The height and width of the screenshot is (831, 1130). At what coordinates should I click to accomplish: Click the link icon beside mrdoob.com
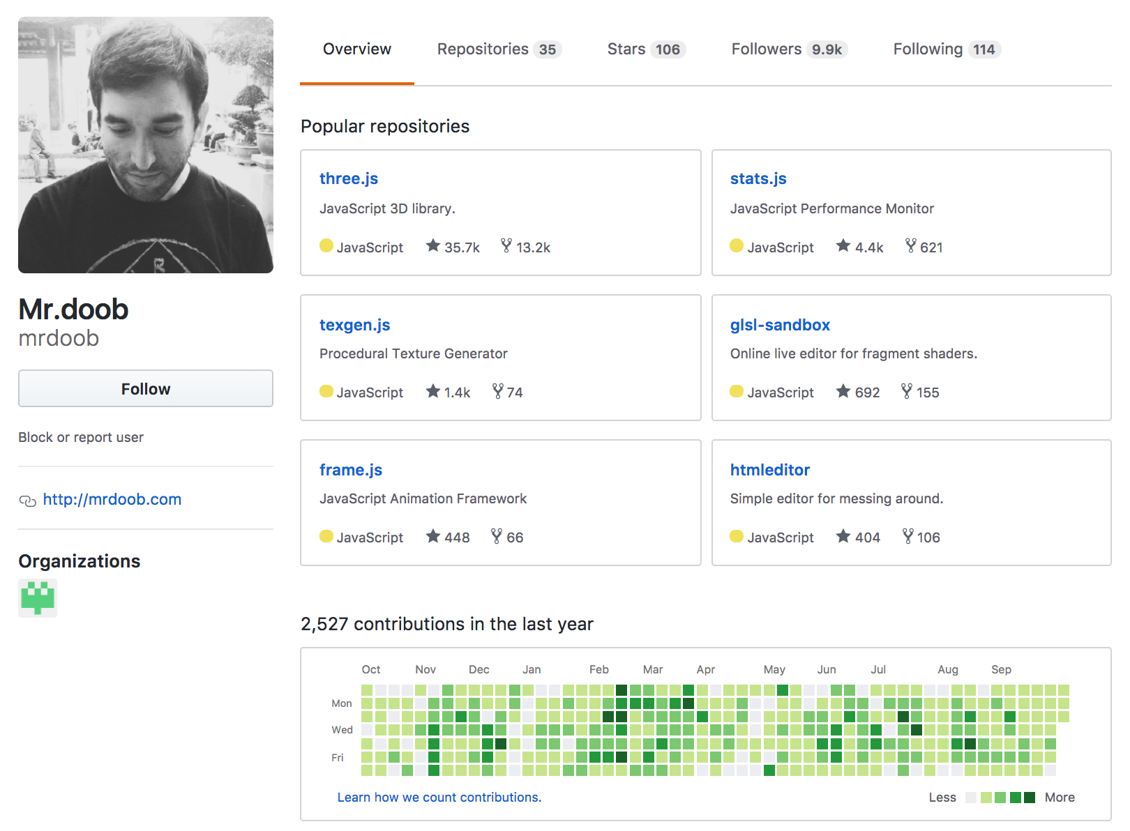point(27,501)
